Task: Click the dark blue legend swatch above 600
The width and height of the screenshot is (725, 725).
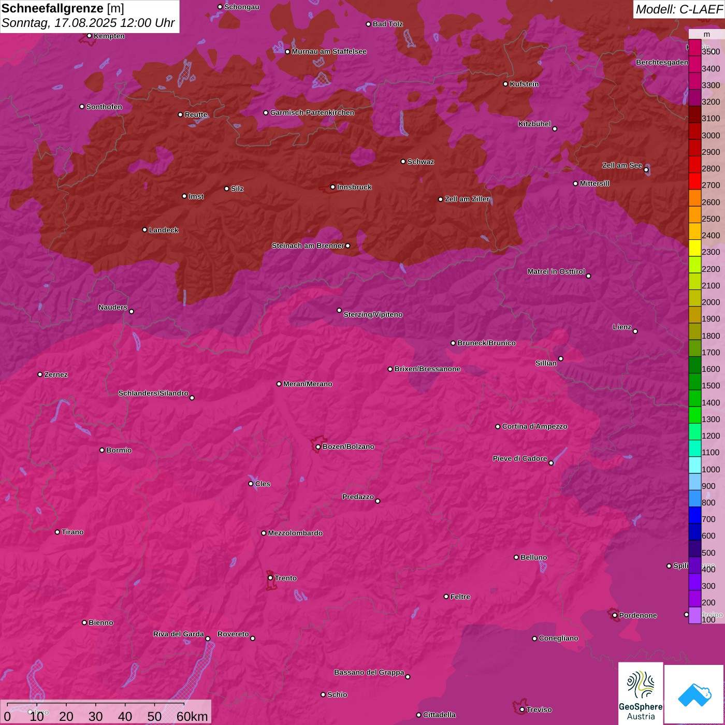Action: 694,532
